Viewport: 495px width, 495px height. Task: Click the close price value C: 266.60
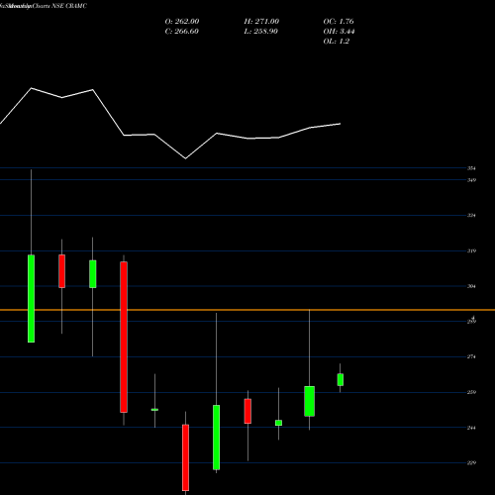click(x=182, y=32)
